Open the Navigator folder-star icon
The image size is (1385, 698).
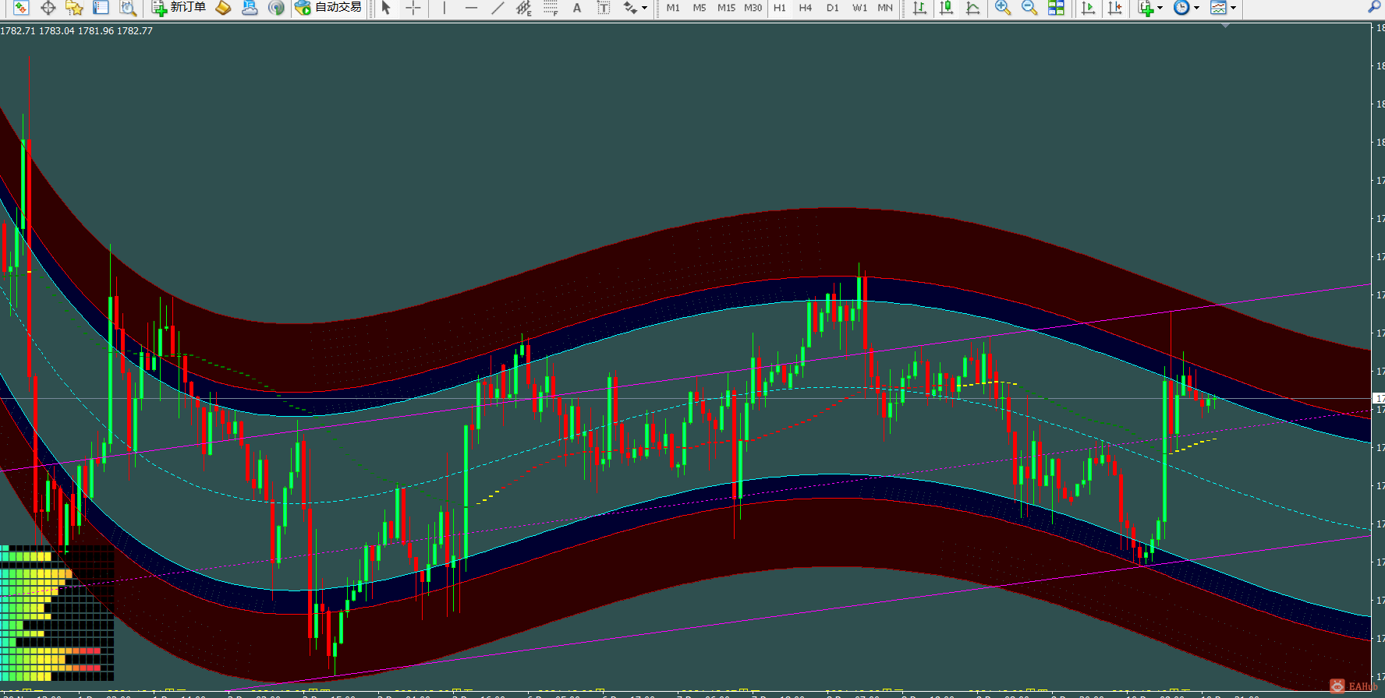74,8
